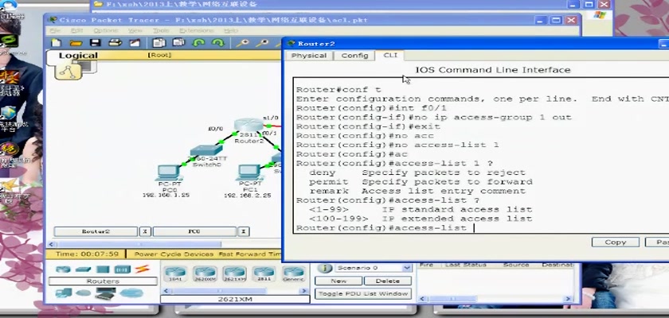669x318 pixels.
Task: Click the Print icon in the toolbar
Action: coord(115,43)
